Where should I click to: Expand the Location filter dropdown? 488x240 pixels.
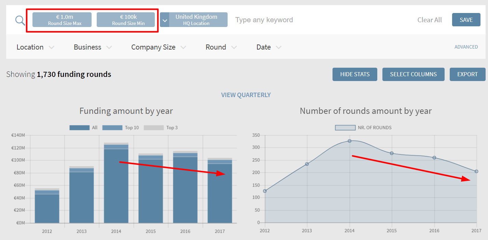click(x=35, y=47)
